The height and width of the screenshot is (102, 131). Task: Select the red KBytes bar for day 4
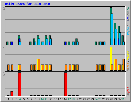[19, 84]
